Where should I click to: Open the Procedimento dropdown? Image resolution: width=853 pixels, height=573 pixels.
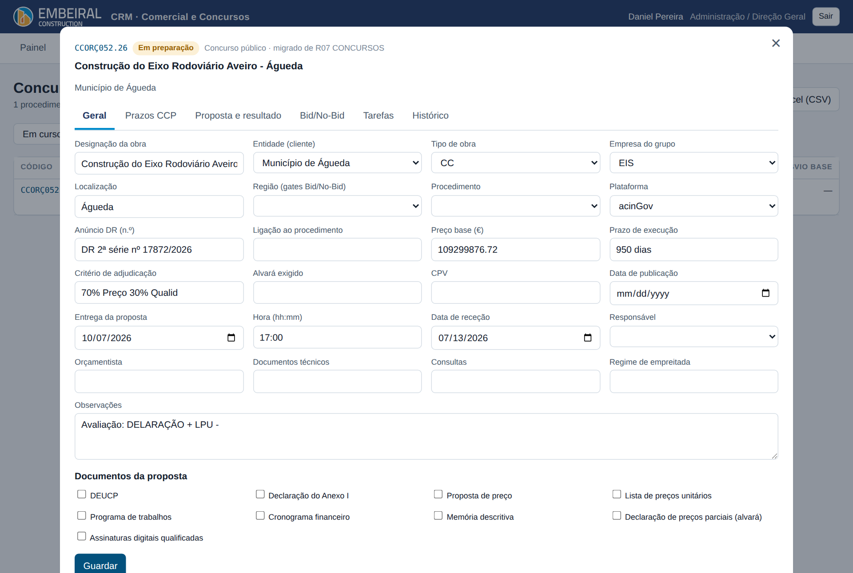click(x=515, y=206)
